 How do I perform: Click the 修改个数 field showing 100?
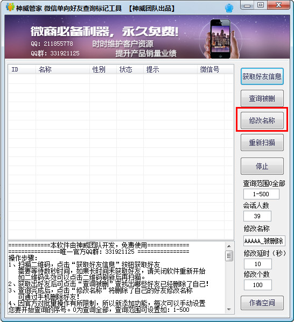click(257, 285)
